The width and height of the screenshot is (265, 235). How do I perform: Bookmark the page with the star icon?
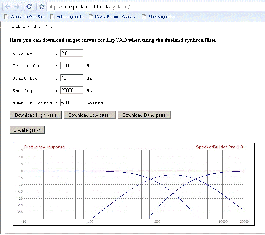click(42, 7)
